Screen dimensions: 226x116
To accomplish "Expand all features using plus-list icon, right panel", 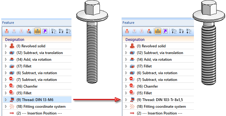I will point(189,31).
